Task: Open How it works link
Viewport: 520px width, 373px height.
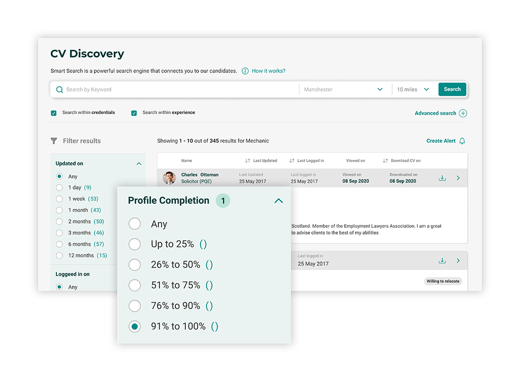Action: 269,71
